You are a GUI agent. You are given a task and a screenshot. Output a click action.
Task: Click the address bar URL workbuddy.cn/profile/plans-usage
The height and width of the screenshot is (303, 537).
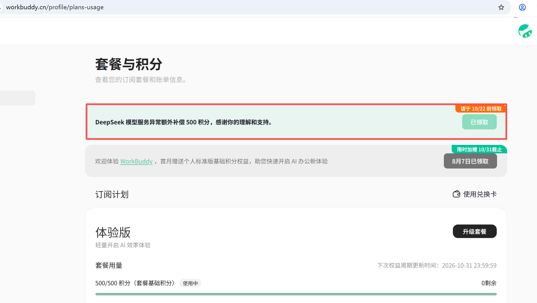[x=55, y=7]
